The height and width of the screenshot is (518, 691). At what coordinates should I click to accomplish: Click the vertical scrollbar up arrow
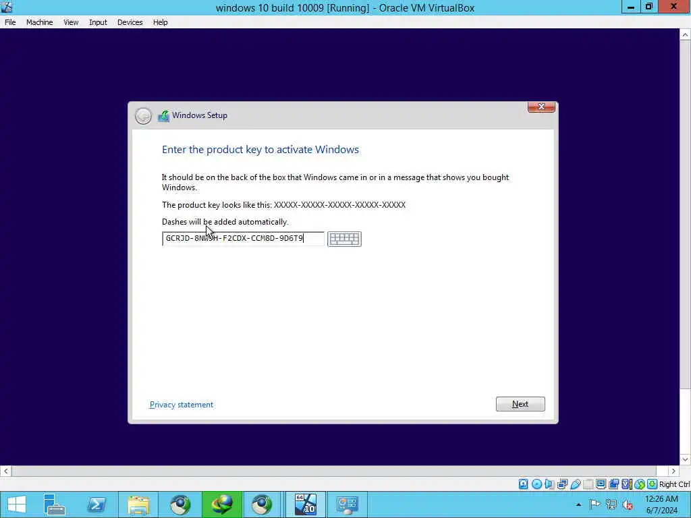[685, 35]
